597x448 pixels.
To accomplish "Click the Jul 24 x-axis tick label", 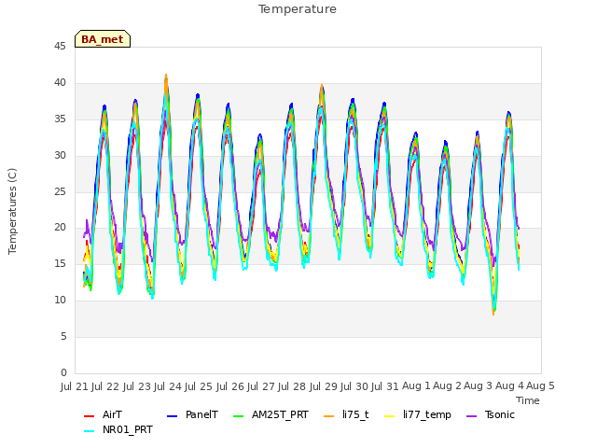I will pyautogui.click(x=168, y=386).
